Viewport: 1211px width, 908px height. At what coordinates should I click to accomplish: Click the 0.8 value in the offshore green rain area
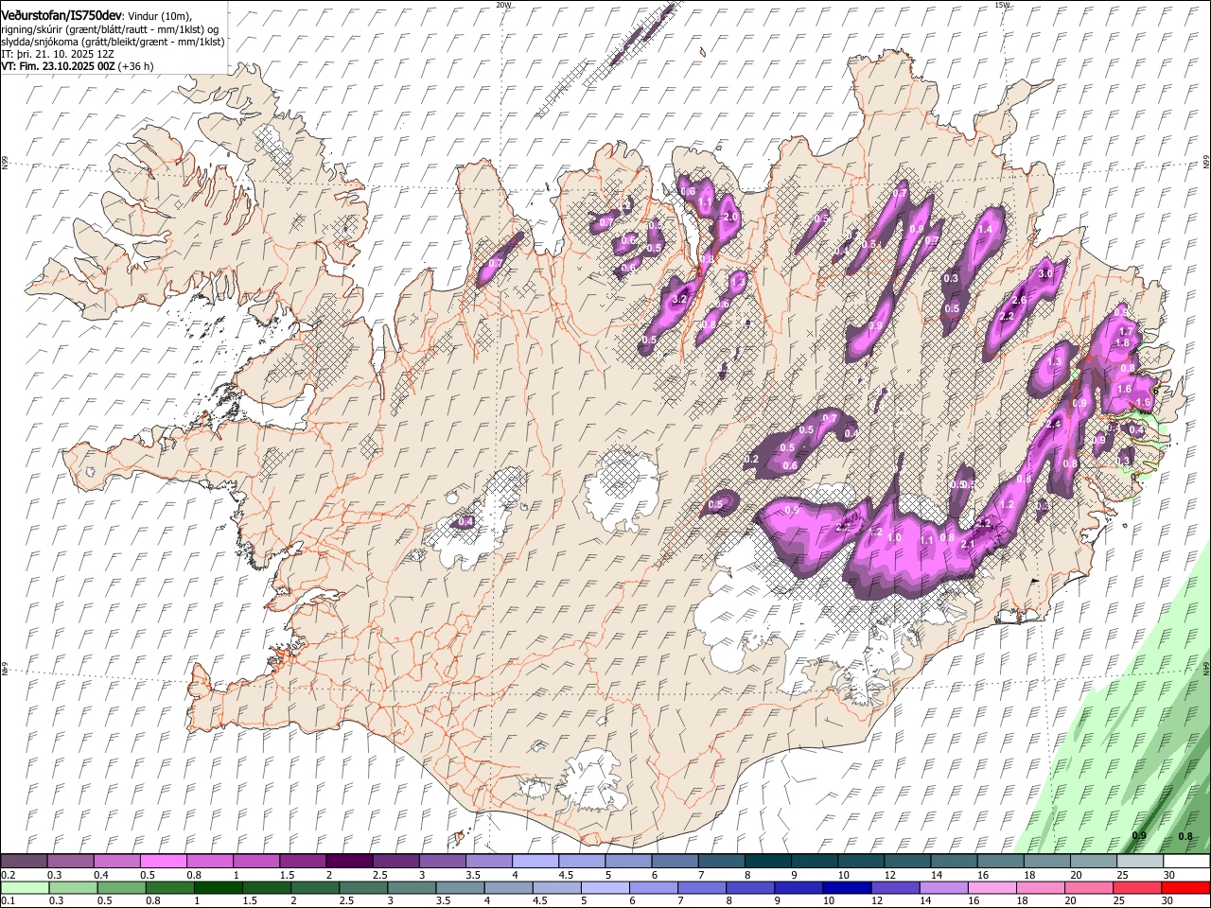(x=1185, y=836)
